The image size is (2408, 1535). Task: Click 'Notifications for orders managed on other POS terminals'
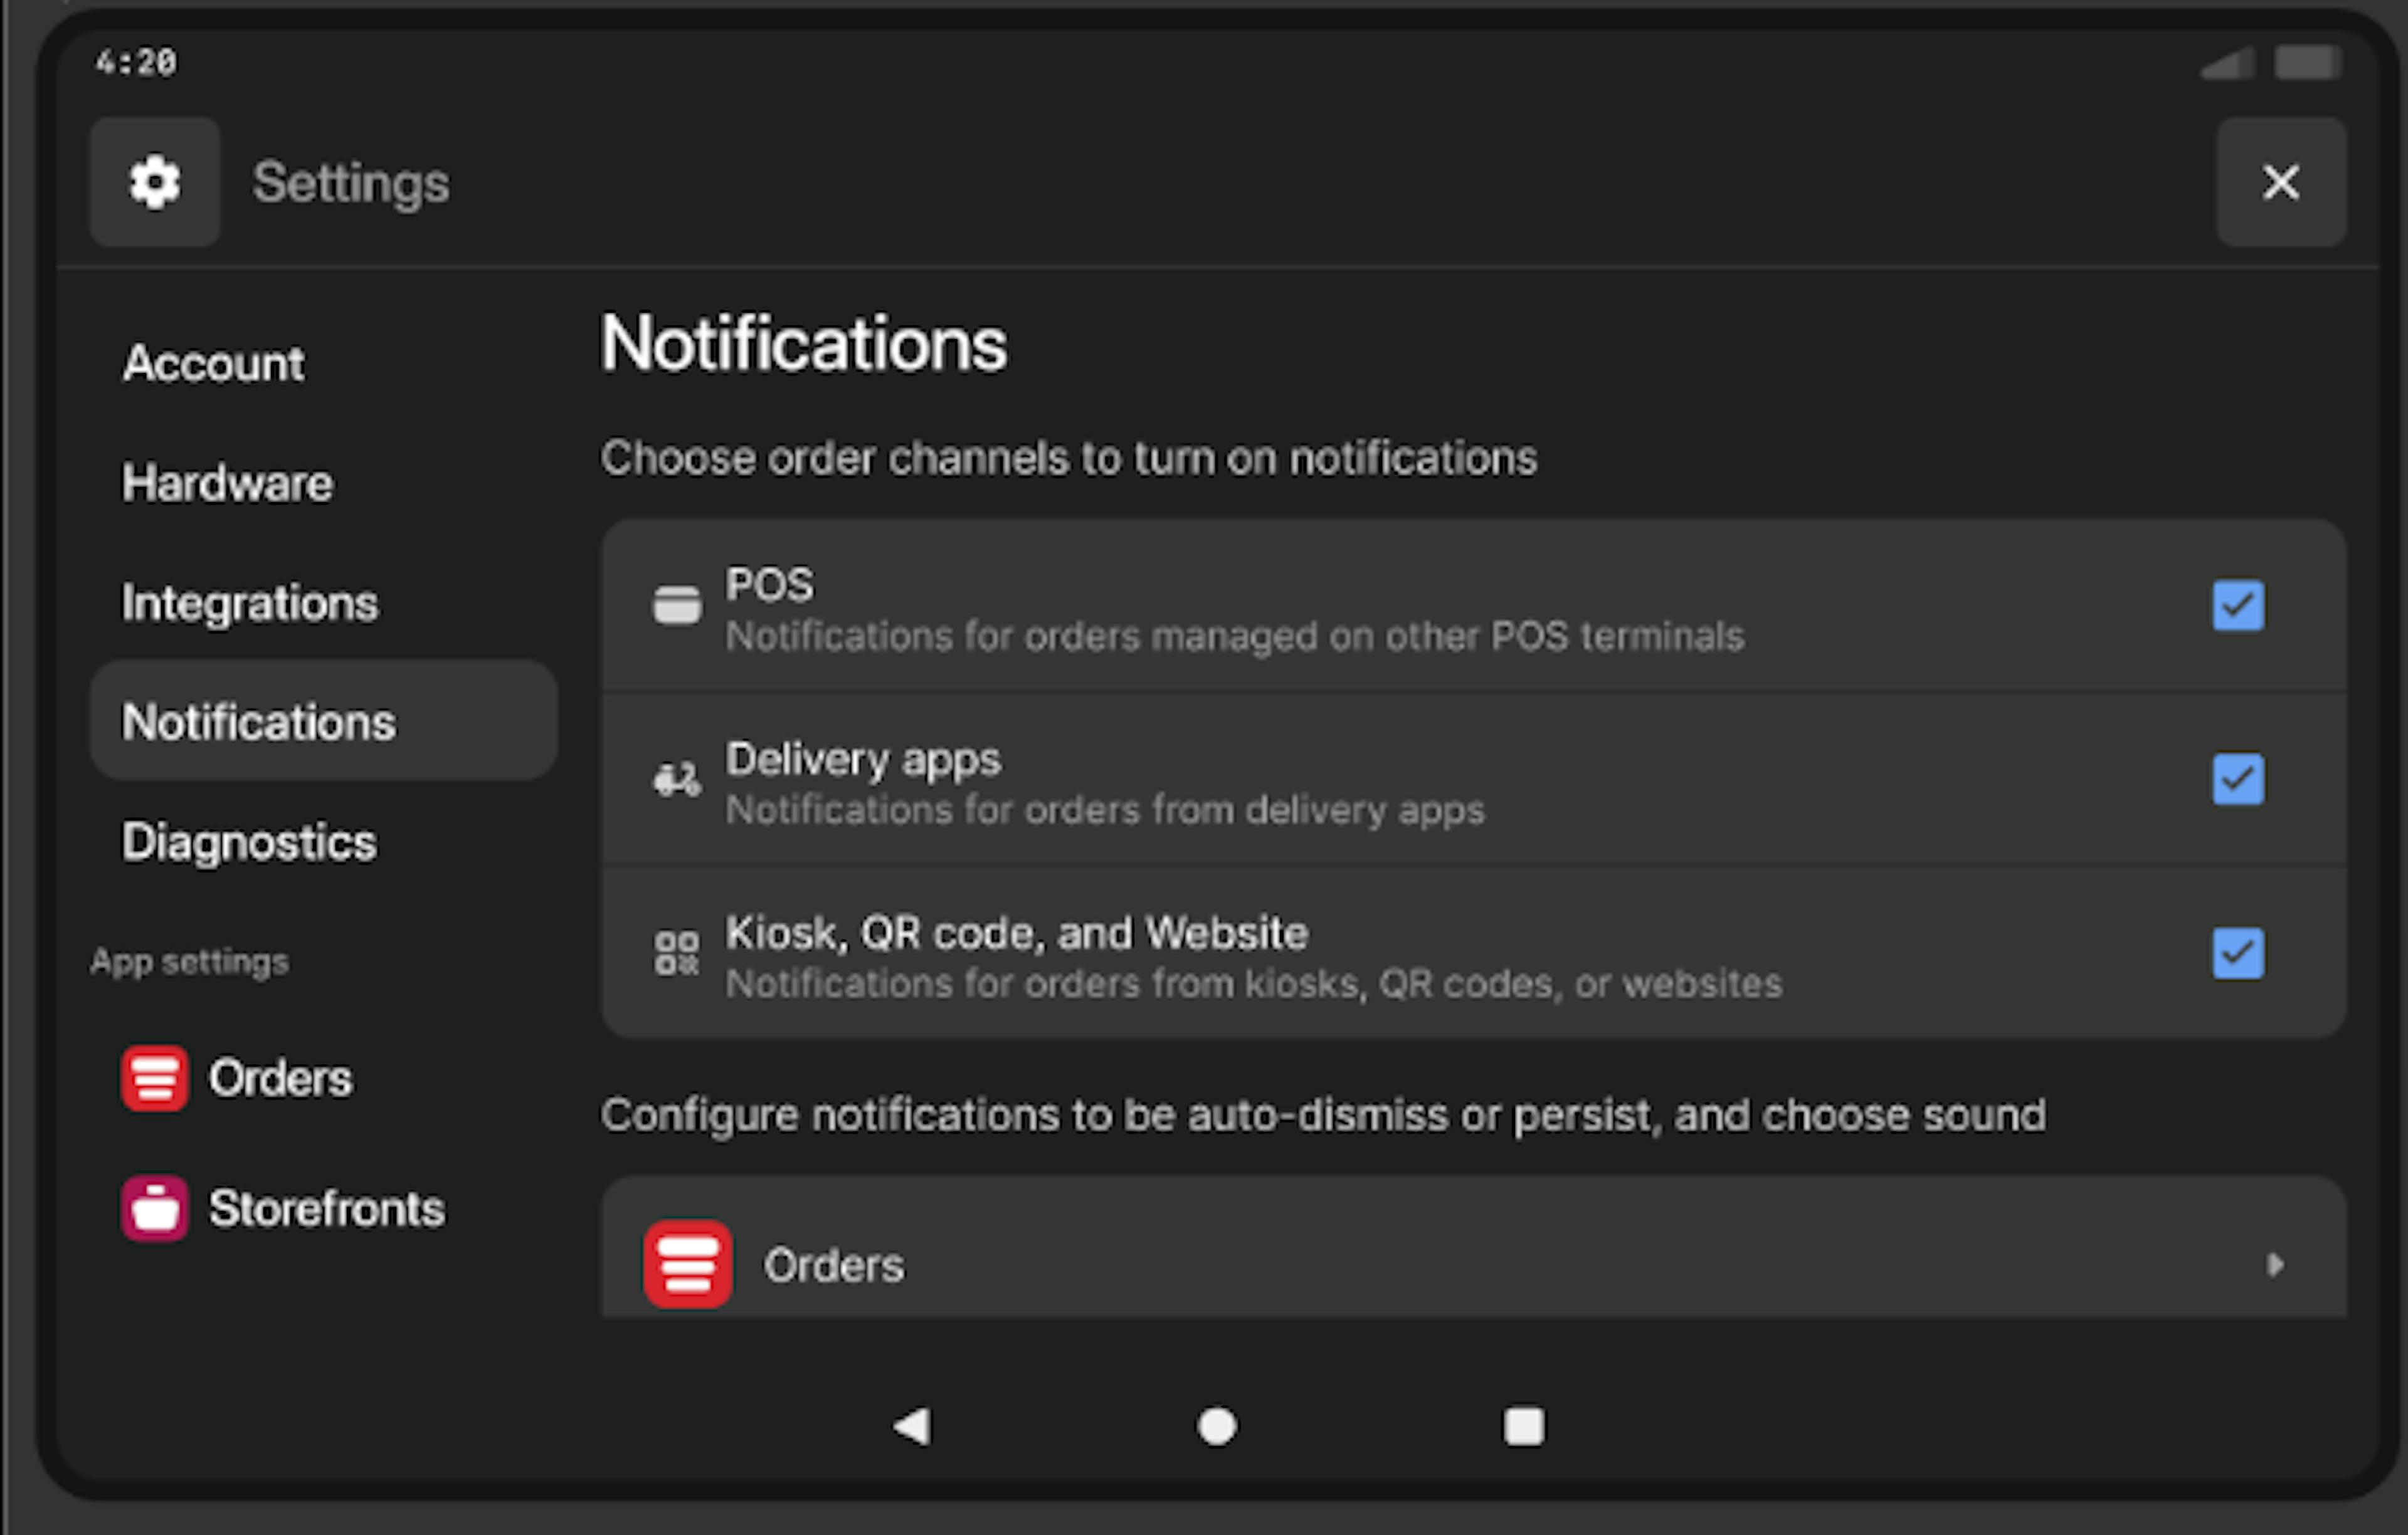(1235, 637)
